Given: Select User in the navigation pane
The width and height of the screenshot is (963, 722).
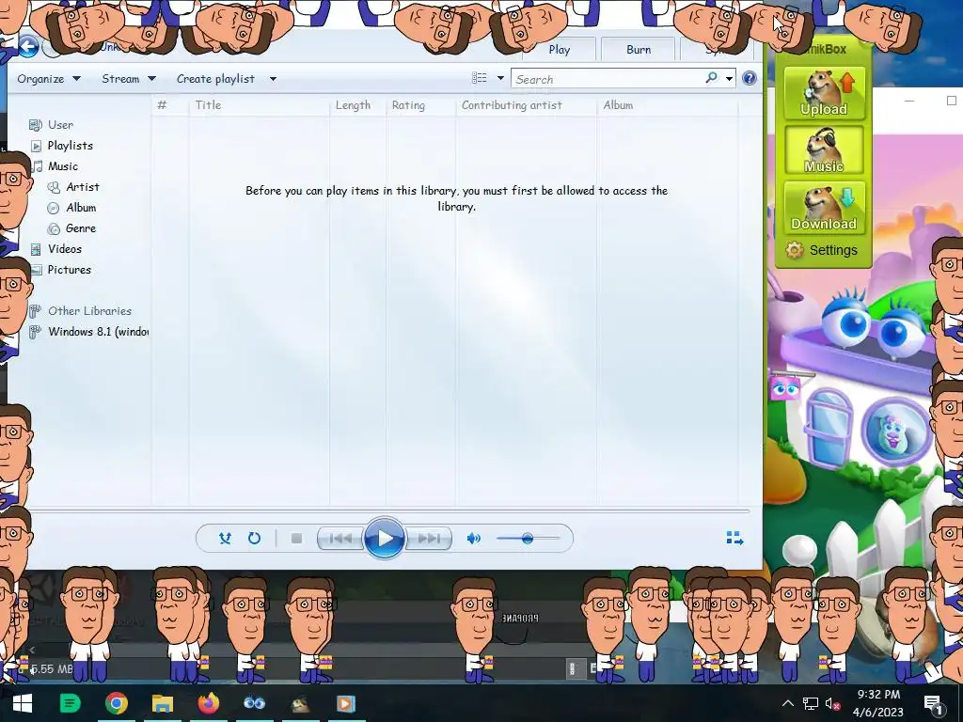Looking at the screenshot, I should tap(60, 125).
